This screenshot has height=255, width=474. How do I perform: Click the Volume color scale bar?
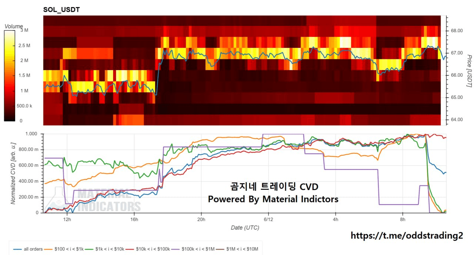click(x=9, y=76)
